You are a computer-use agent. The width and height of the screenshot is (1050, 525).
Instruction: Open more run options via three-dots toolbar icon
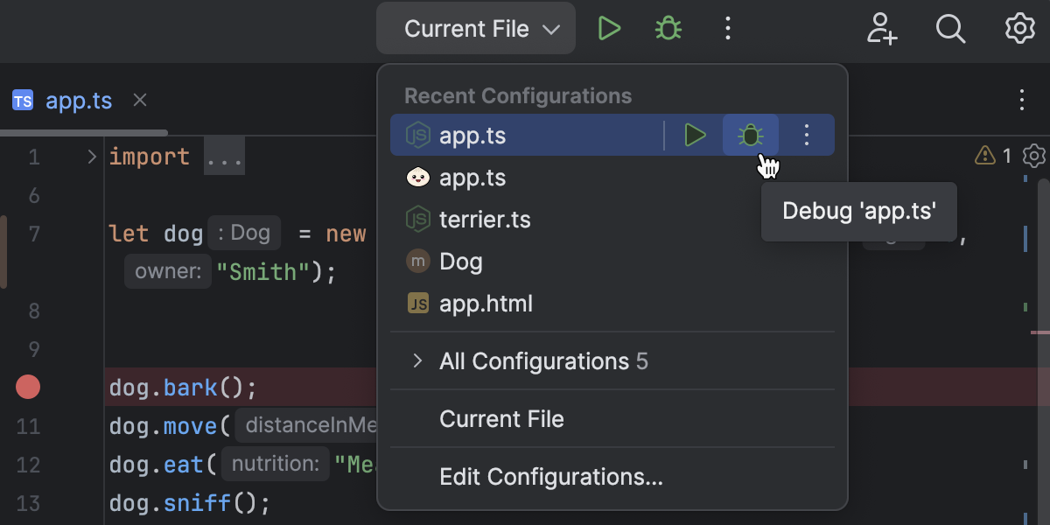pyautogui.click(x=727, y=28)
